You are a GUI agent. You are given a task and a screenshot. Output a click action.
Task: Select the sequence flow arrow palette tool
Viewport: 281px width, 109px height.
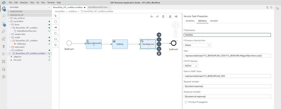[55, 27]
